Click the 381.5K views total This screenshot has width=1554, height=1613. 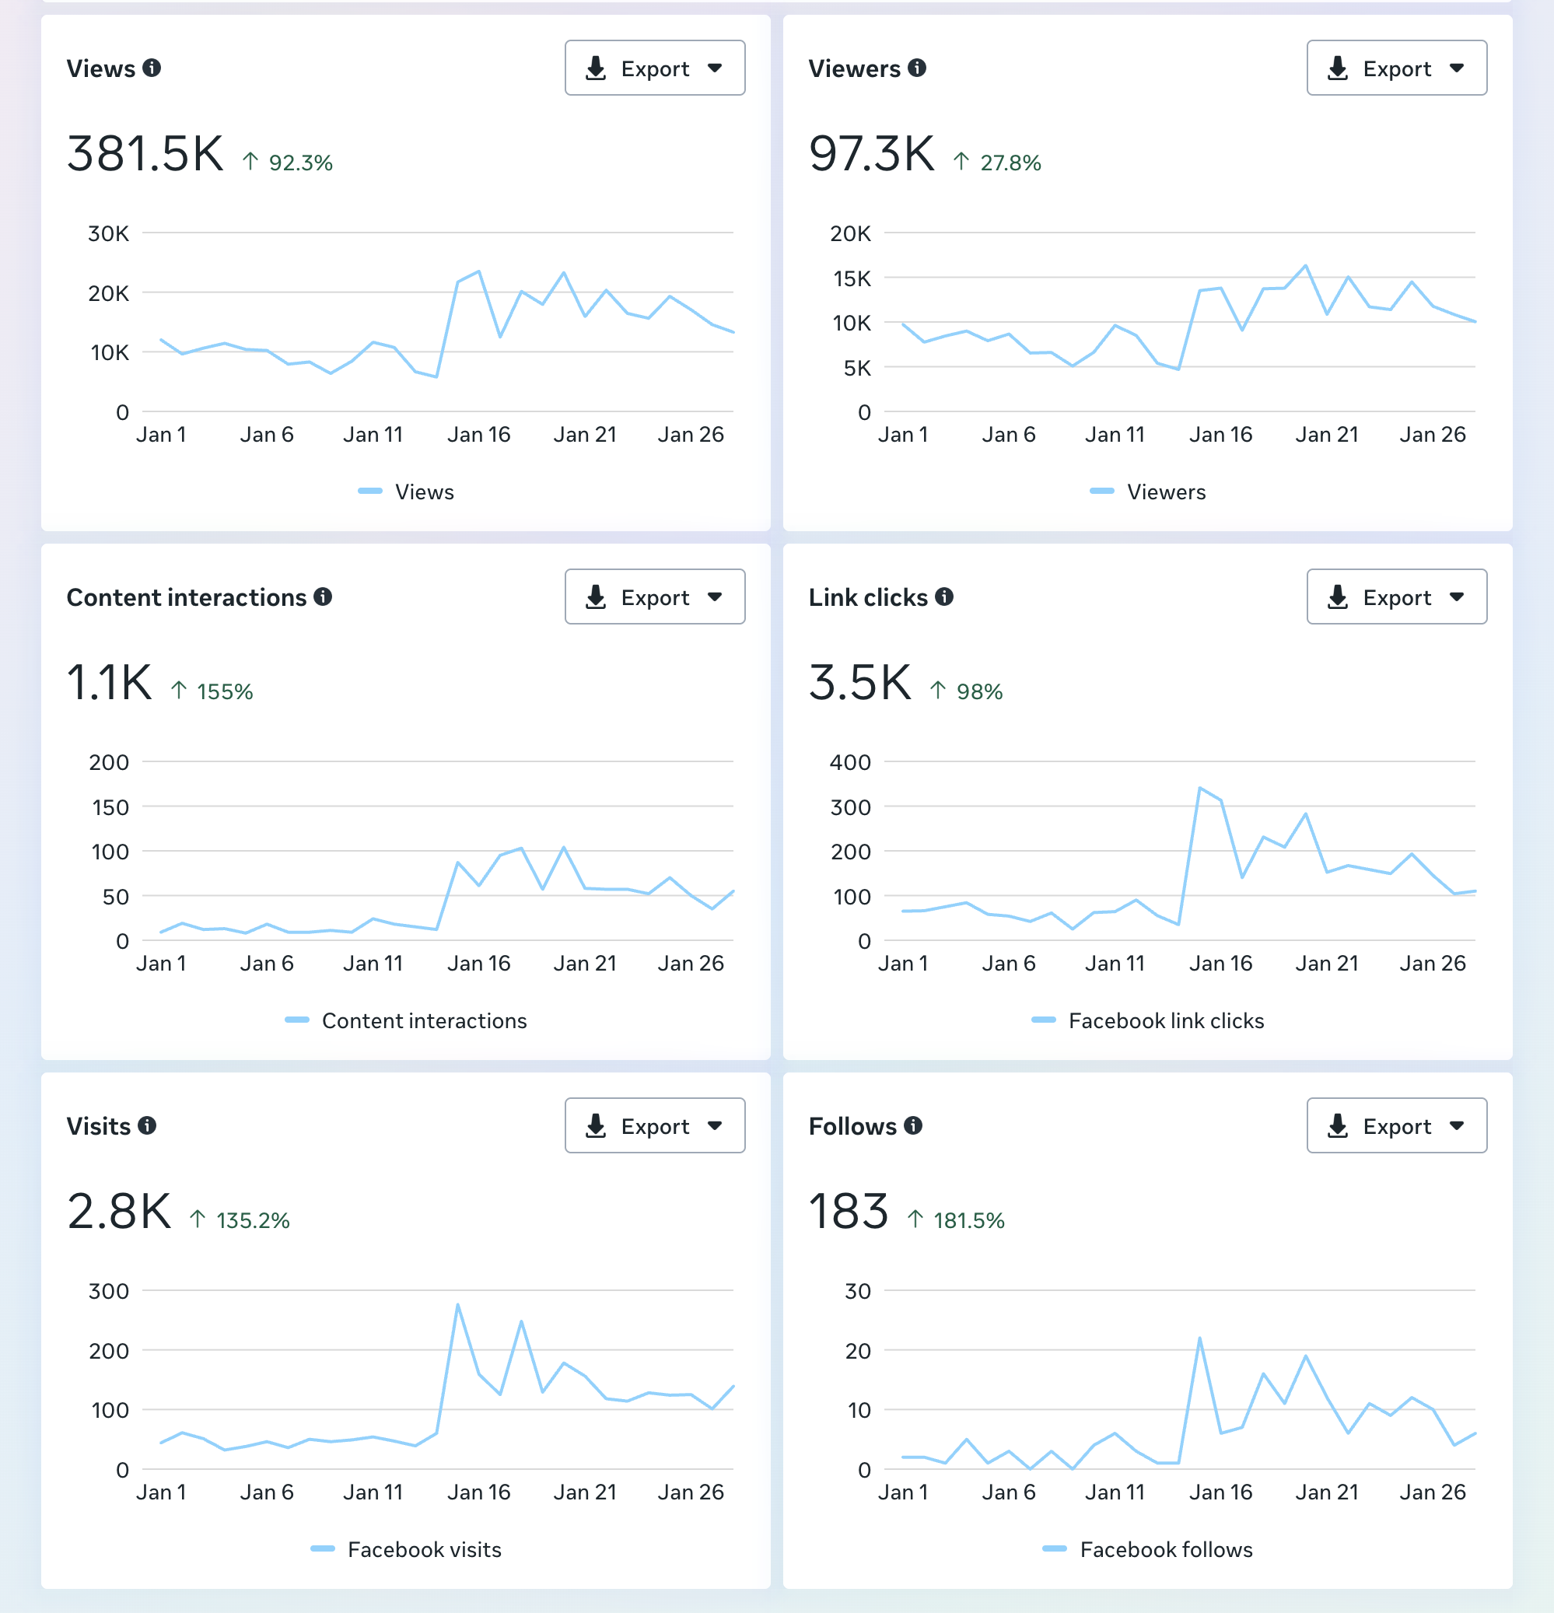(145, 154)
